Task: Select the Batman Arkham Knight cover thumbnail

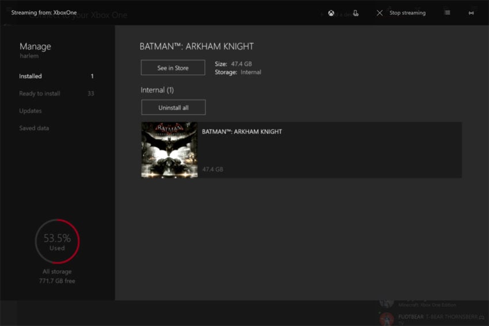Action: [x=169, y=150]
